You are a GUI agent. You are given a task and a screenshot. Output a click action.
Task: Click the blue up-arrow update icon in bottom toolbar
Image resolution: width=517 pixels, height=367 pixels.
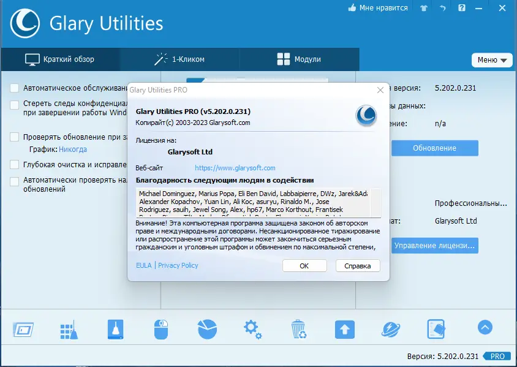344,329
